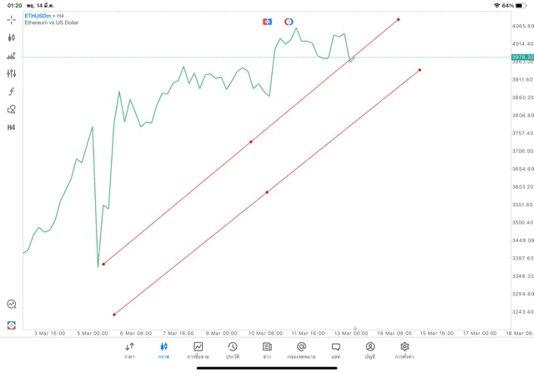534x373 pixels.
Task: Tap the bottom-left corner app icon
Action: [x=12, y=325]
